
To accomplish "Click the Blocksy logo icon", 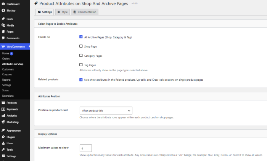I will click(3, 10).
